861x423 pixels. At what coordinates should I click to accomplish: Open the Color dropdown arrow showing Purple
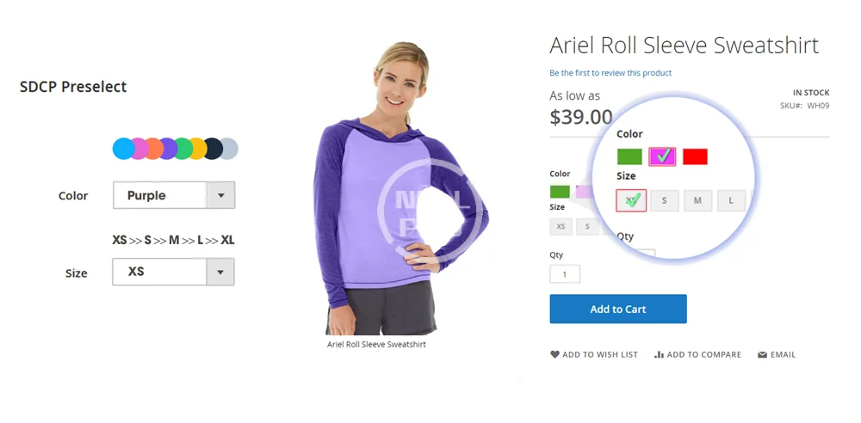(221, 195)
